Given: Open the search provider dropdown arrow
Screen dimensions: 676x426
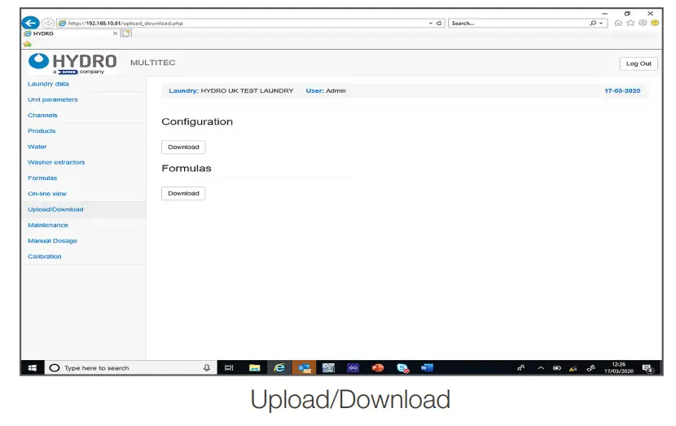Looking at the screenshot, I should point(601,24).
